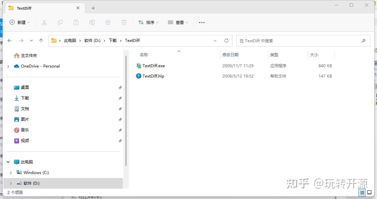The height and width of the screenshot is (199, 377).
Task: Collapse the 此电脑 tree node
Action: click(x=8, y=162)
